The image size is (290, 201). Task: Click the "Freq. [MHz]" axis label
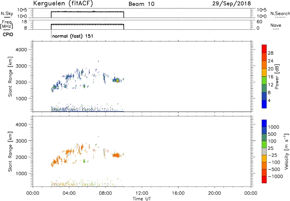coord(7,25)
